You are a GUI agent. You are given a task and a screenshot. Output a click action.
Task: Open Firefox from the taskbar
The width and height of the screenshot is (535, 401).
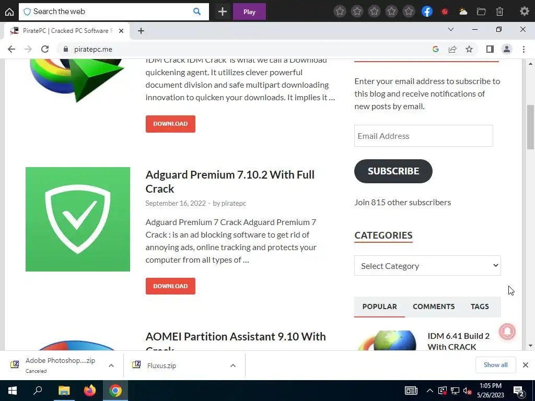[90, 391]
